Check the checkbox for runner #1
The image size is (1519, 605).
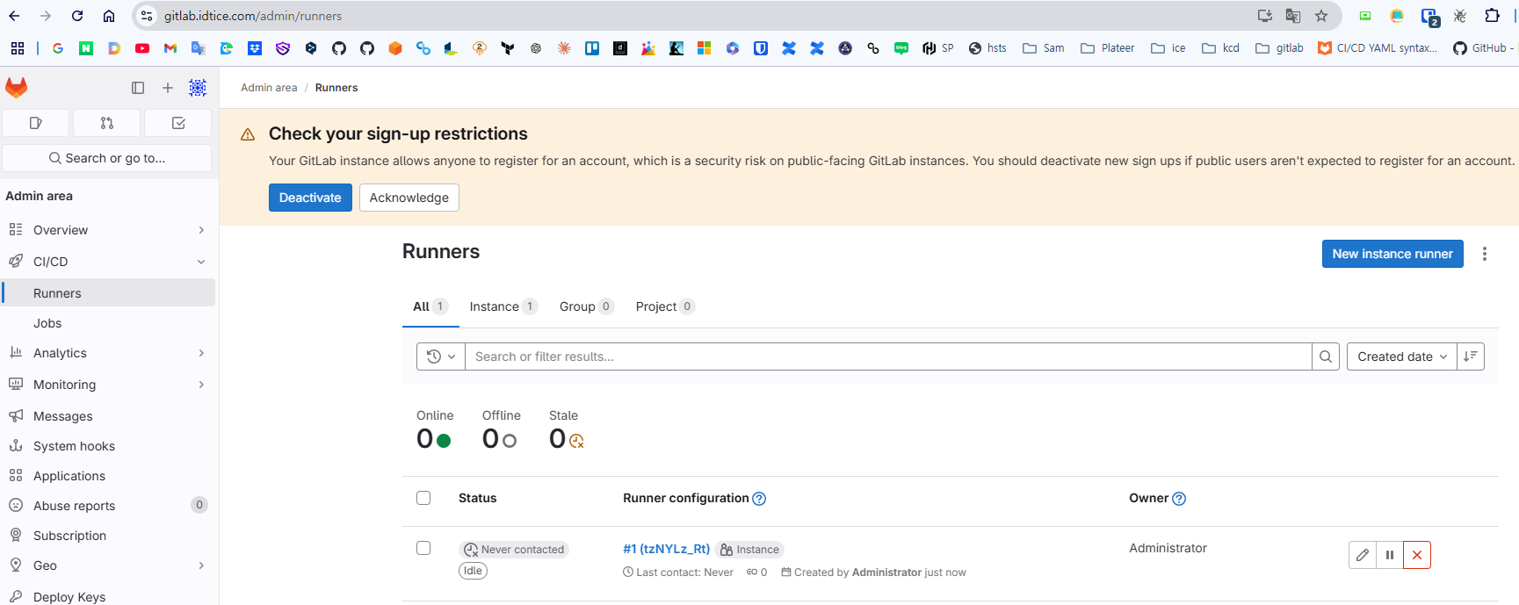423,548
